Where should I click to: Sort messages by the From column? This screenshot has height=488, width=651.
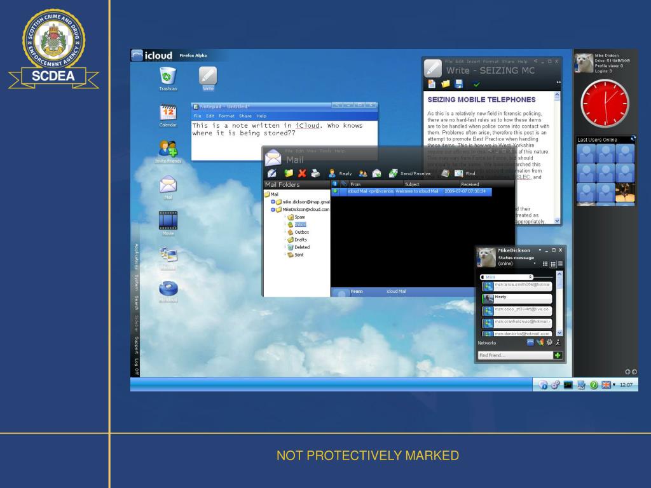[x=376, y=184]
